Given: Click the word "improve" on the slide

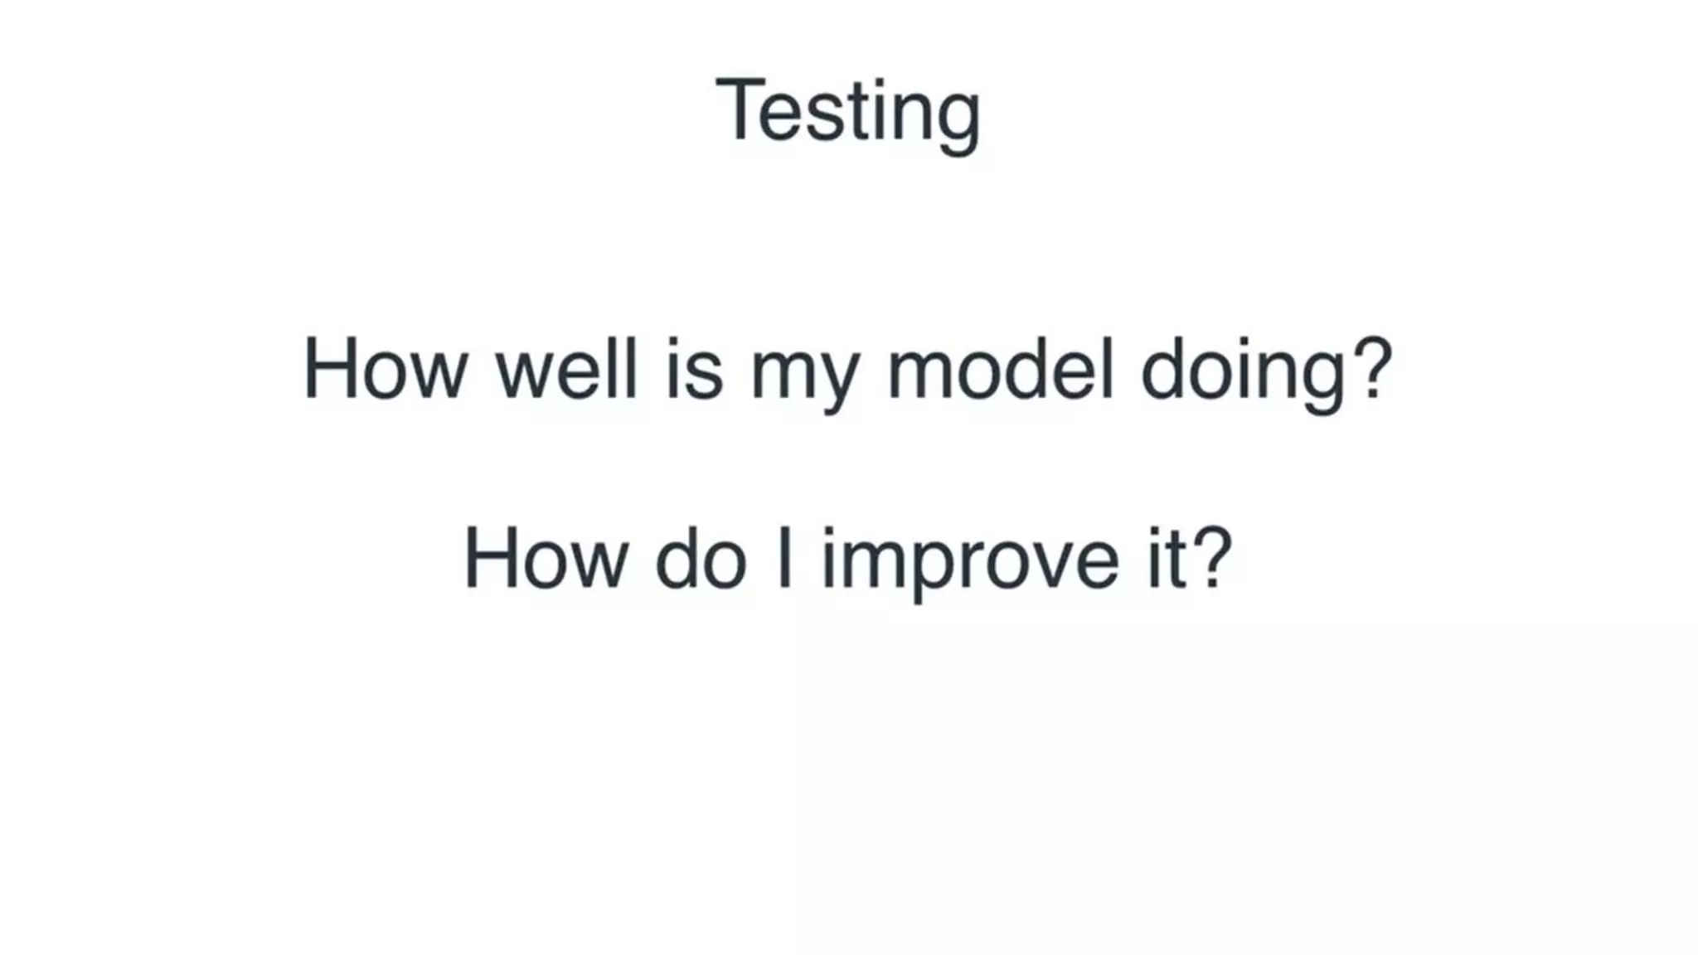Looking at the screenshot, I should pos(970,562).
